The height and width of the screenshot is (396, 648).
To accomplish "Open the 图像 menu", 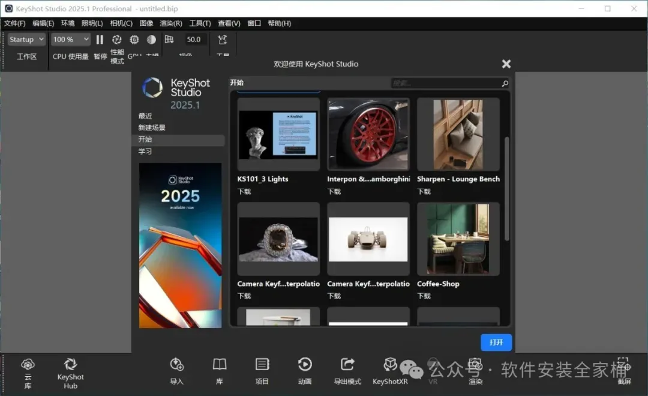I will (146, 23).
